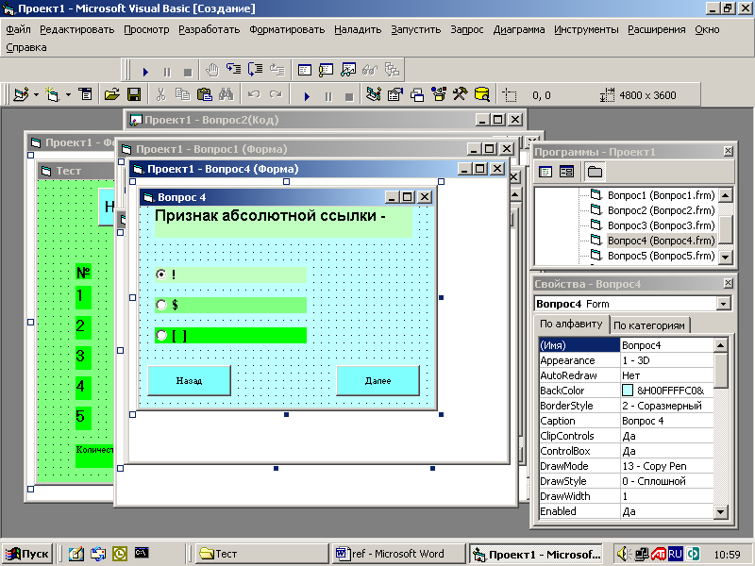This screenshot has width=755, height=566.
Task: Click the Find binoculars icon
Action: (x=226, y=94)
